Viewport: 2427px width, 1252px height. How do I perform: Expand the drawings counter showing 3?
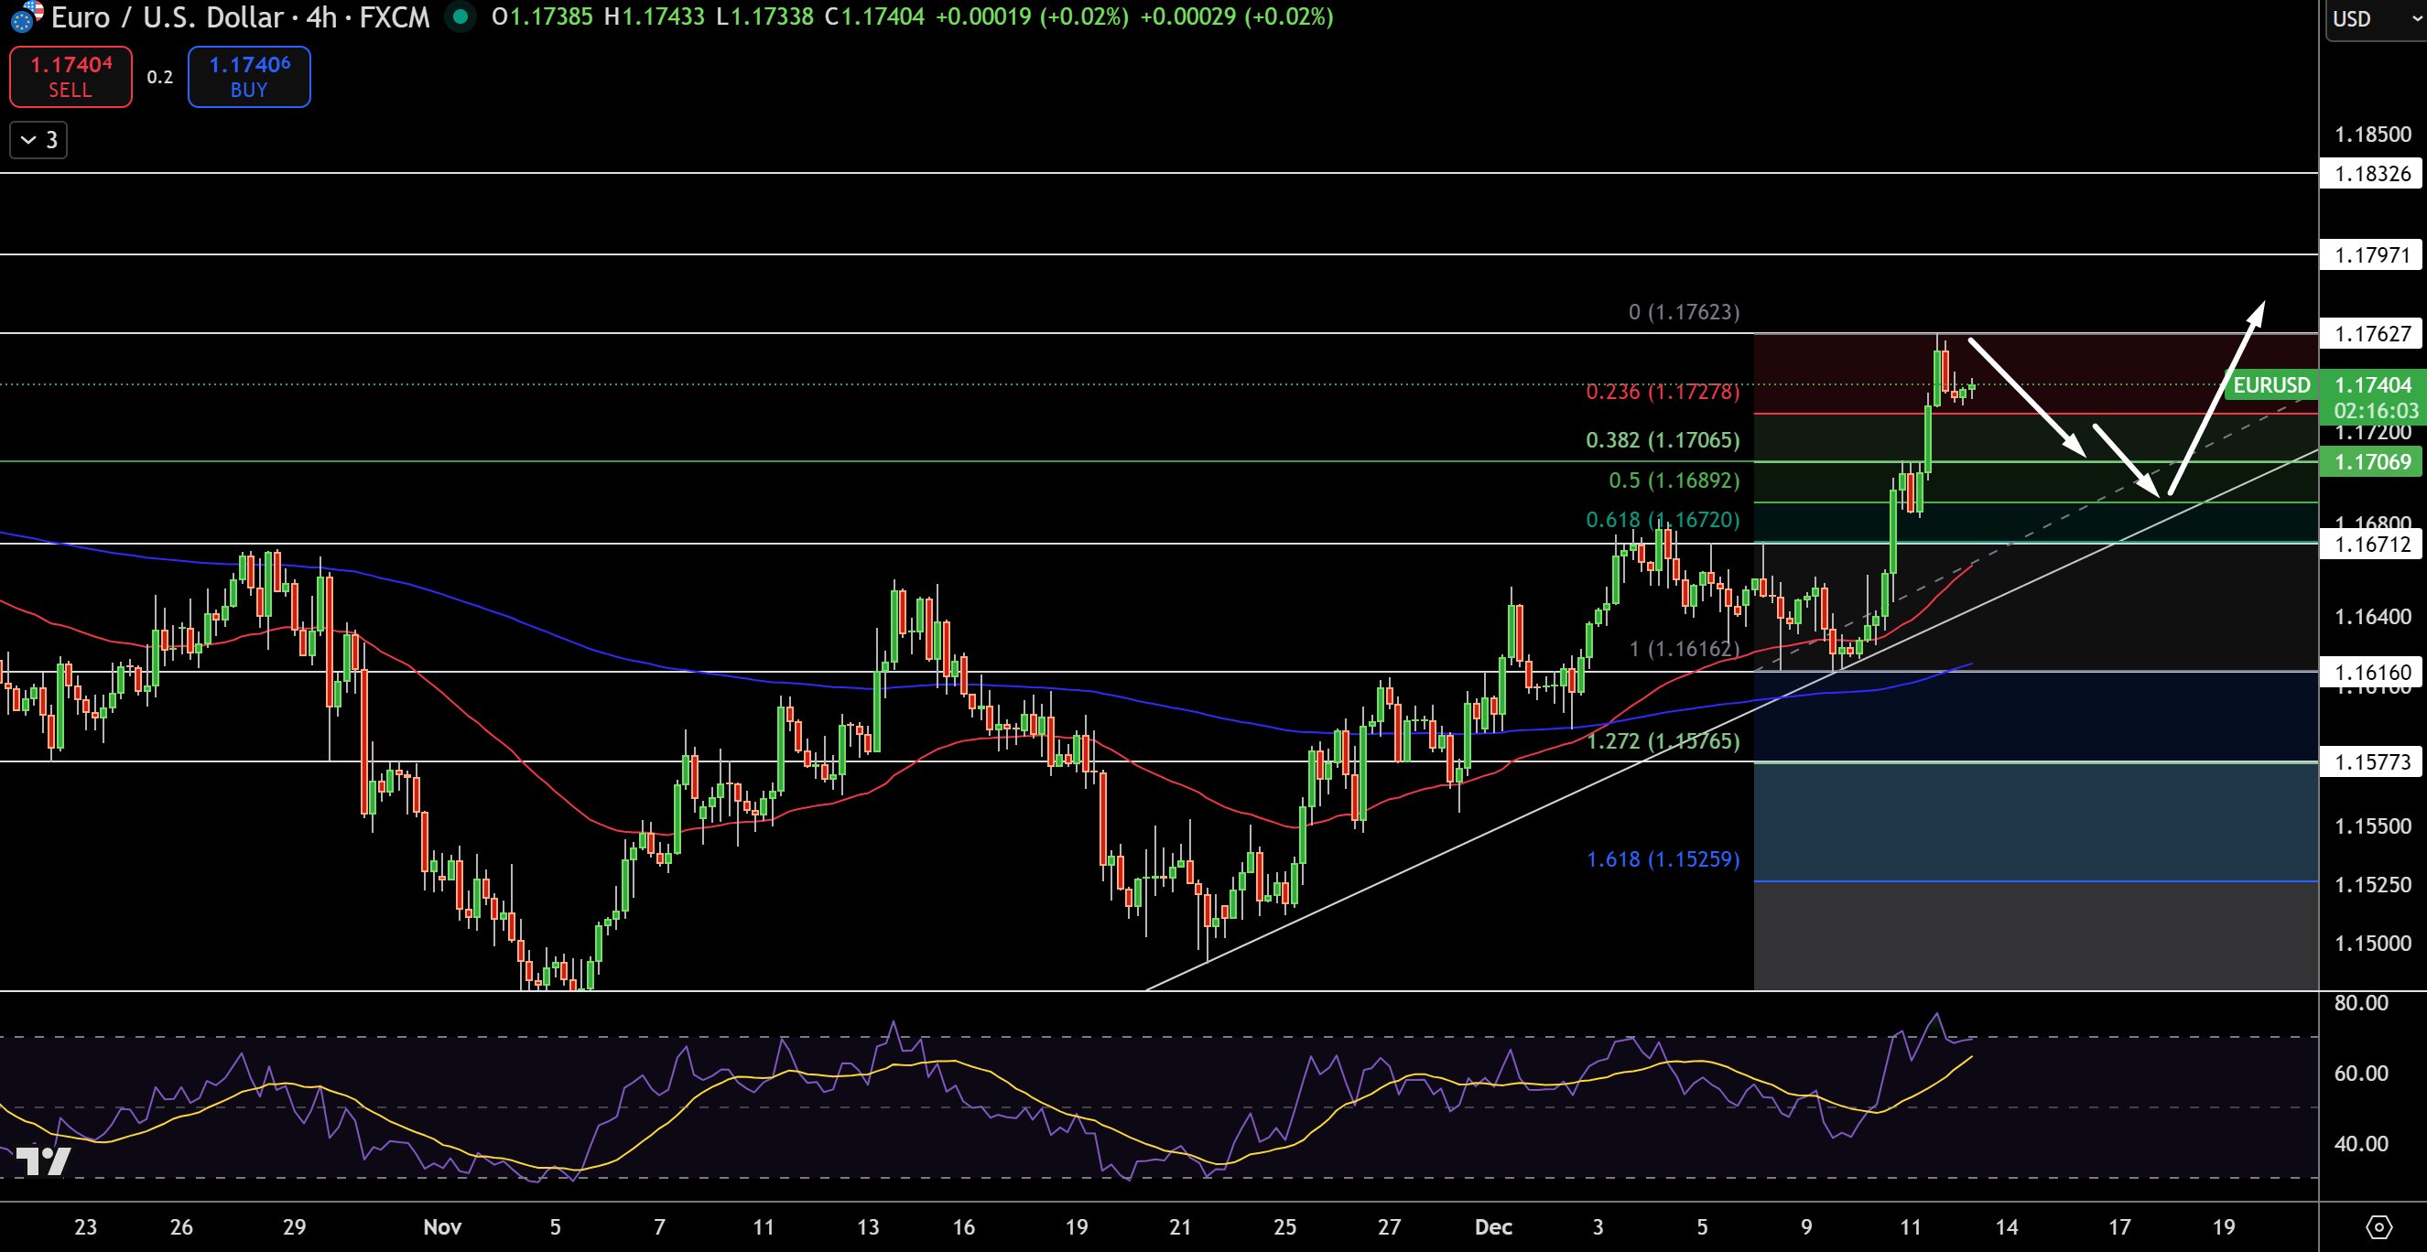tap(38, 139)
